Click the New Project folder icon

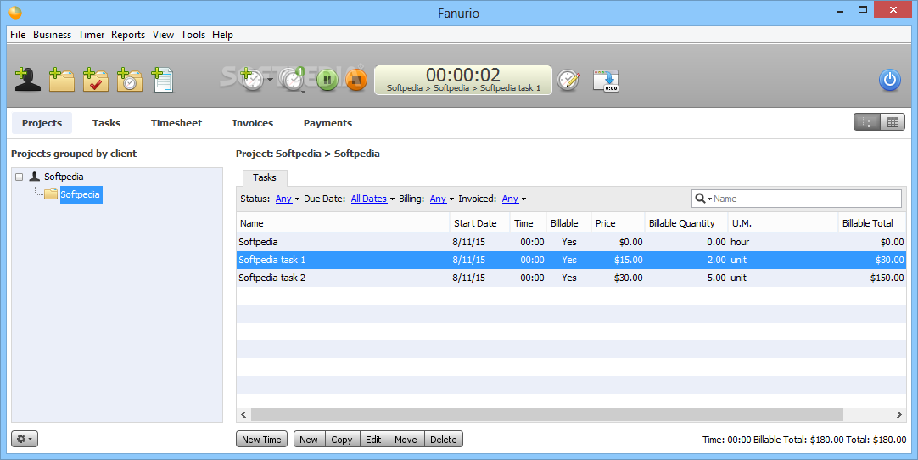click(x=61, y=80)
